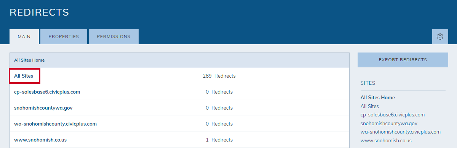This screenshot has height=148, width=457.
Task: Select All Sites Home in the sidebar
Action: pos(377,98)
